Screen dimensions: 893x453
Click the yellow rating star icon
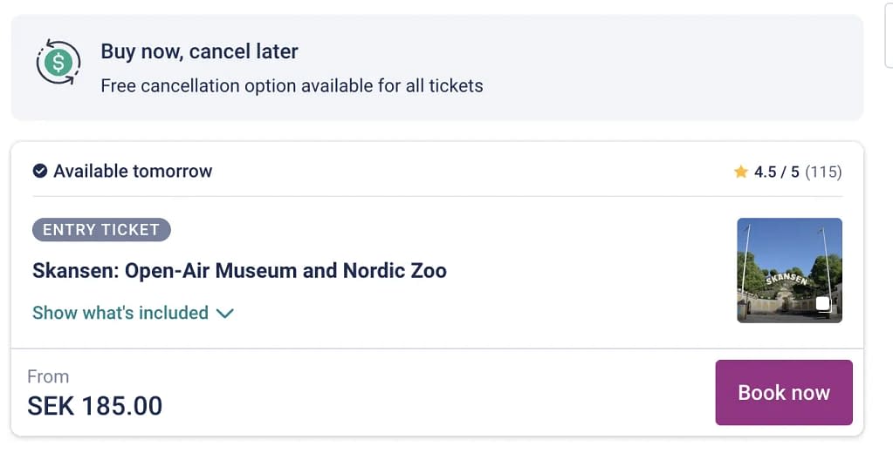pos(740,172)
